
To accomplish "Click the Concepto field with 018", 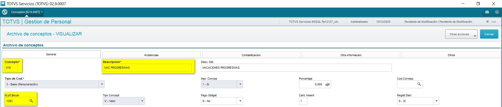I will click(11, 68).
